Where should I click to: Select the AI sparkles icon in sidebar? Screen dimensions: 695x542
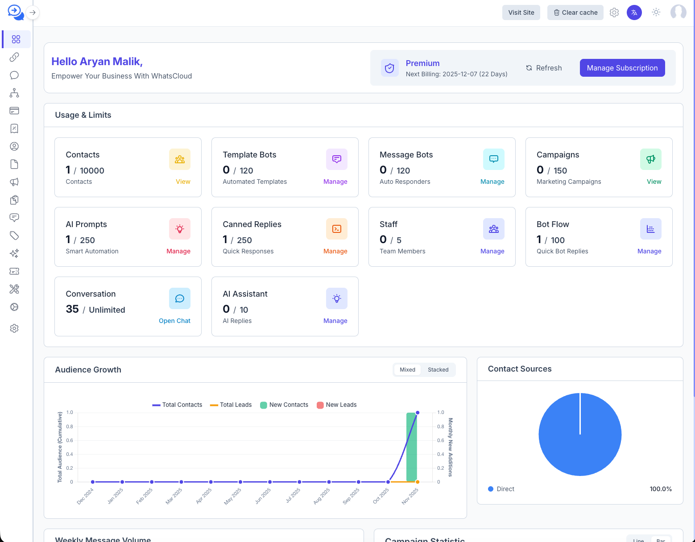tap(14, 253)
